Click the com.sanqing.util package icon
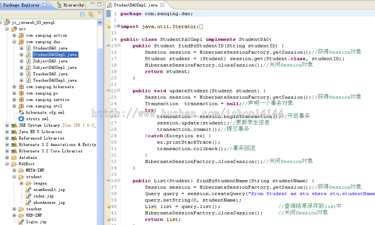375x225 pixels. point(21,106)
